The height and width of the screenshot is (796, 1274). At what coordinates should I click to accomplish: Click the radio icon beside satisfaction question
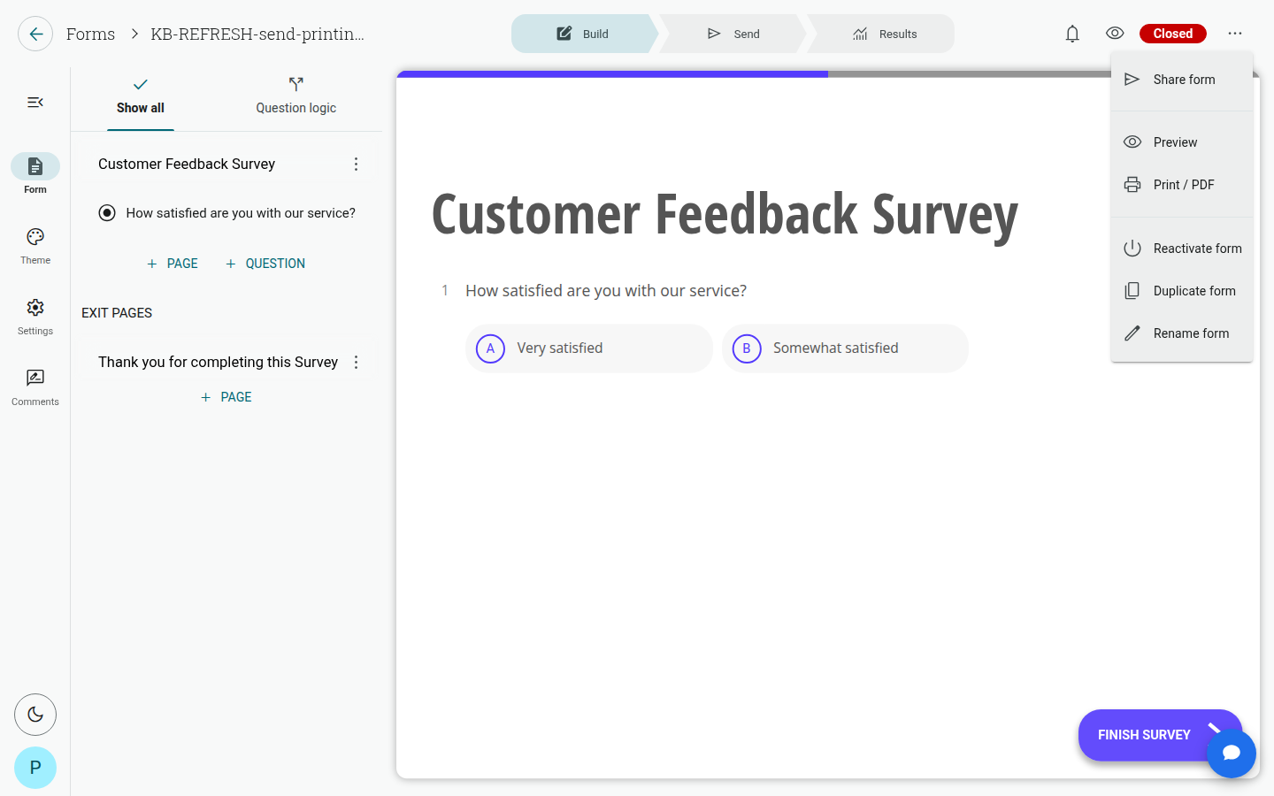pos(107,213)
